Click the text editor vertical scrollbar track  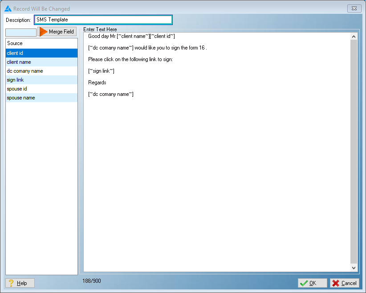coord(354,152)
